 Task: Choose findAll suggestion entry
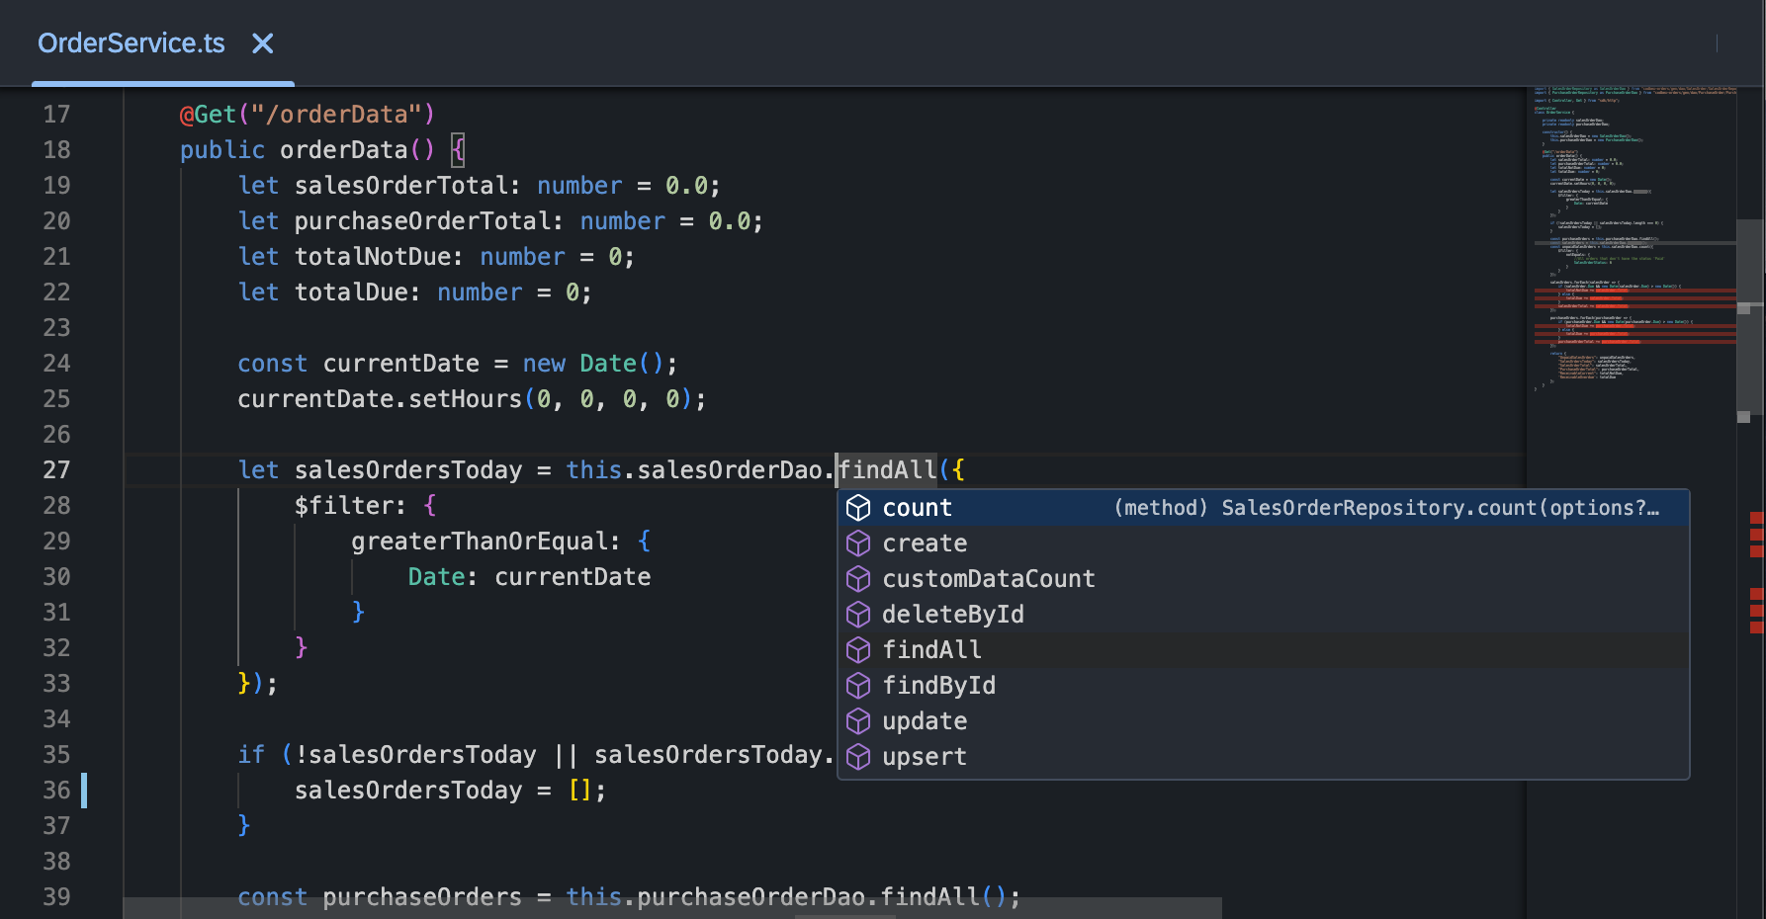point(1264,650)
